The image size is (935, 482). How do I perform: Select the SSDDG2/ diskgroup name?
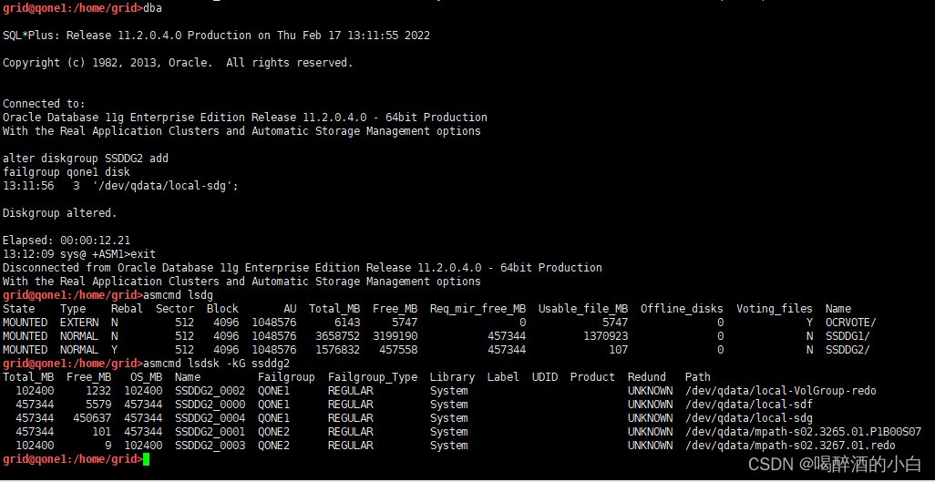848,350
